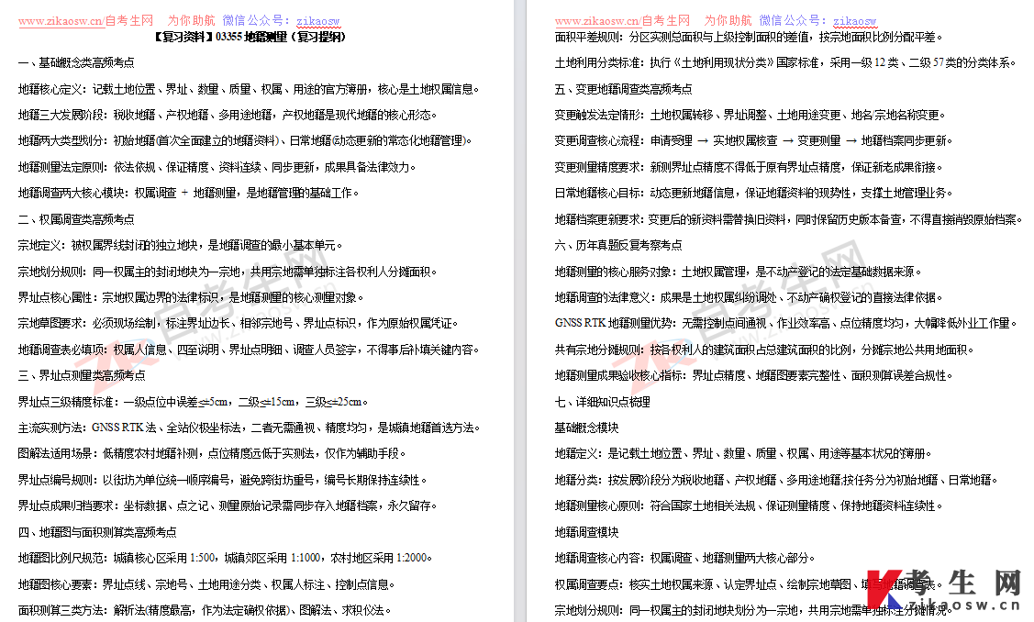The width and height of the screenshot is (1034, 622).
Task: Click the line starting '变更调查核心流程'
Action: click(754, 140)
